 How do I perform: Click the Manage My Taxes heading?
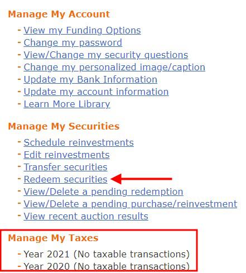pyautogui.click(x=53, y=238)
